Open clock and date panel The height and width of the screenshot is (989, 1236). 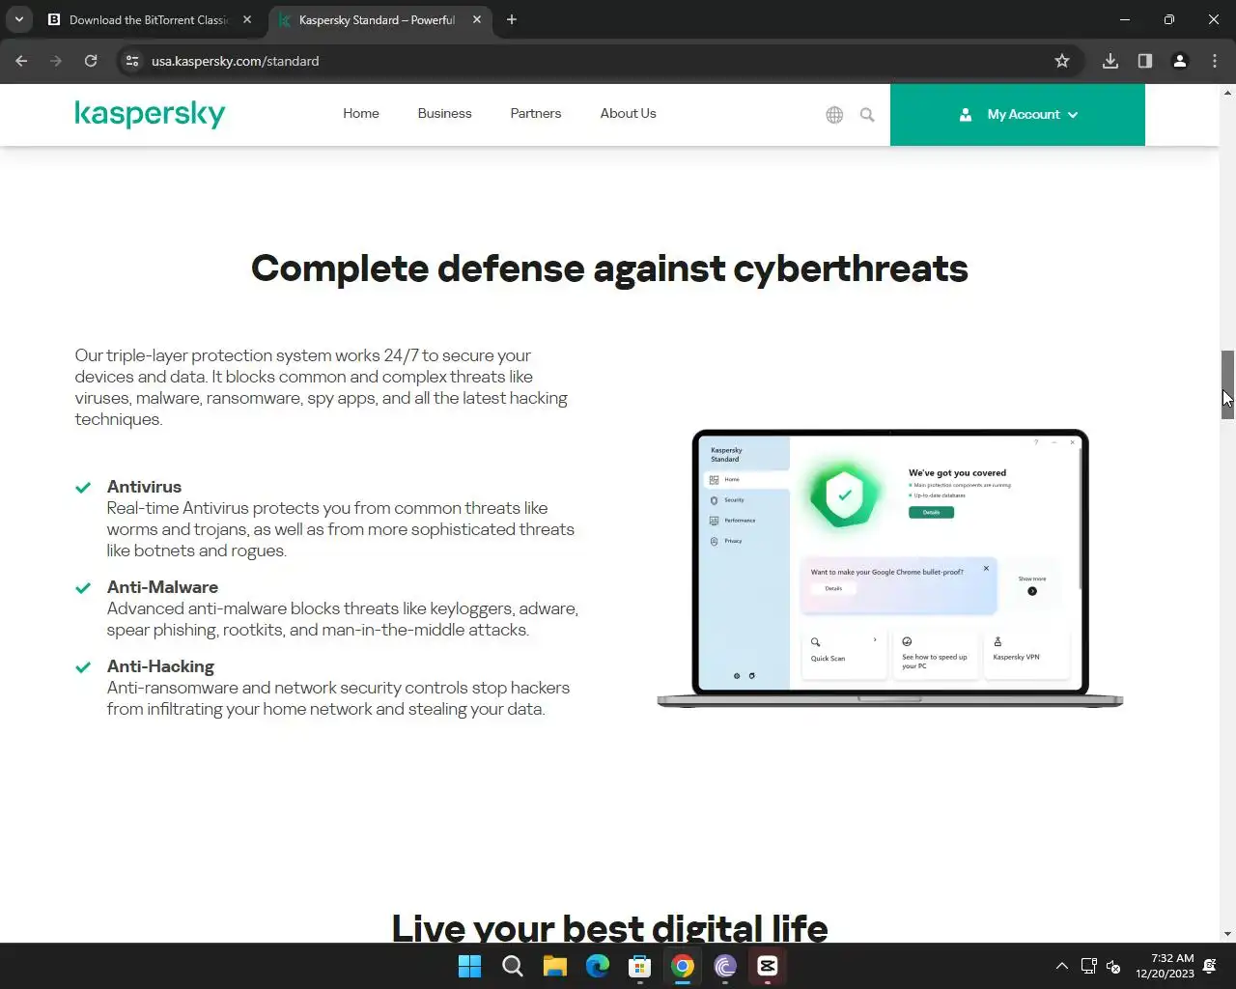[1165, 966]
